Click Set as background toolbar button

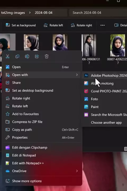21,25
